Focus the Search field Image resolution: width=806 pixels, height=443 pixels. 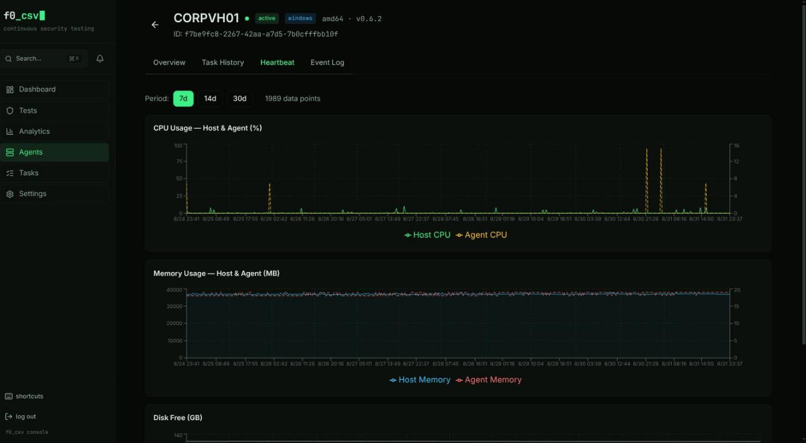click(x=44, y=58)
